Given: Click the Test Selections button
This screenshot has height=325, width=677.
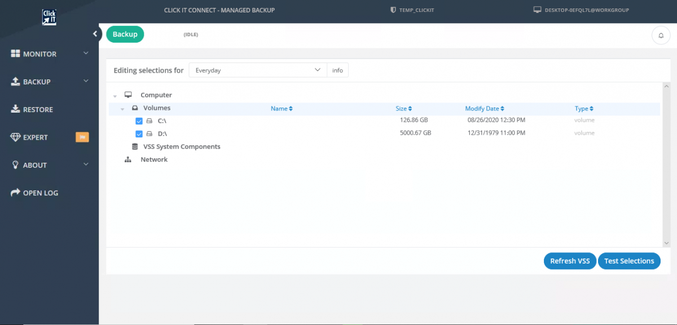Looking at the screenshot, I should click(x=629, y=261).
